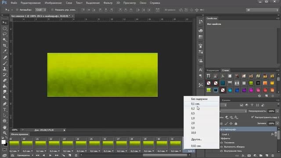The image size is (281, 158).
Task: Click the add layer mask icon
Action: [249, 156]
